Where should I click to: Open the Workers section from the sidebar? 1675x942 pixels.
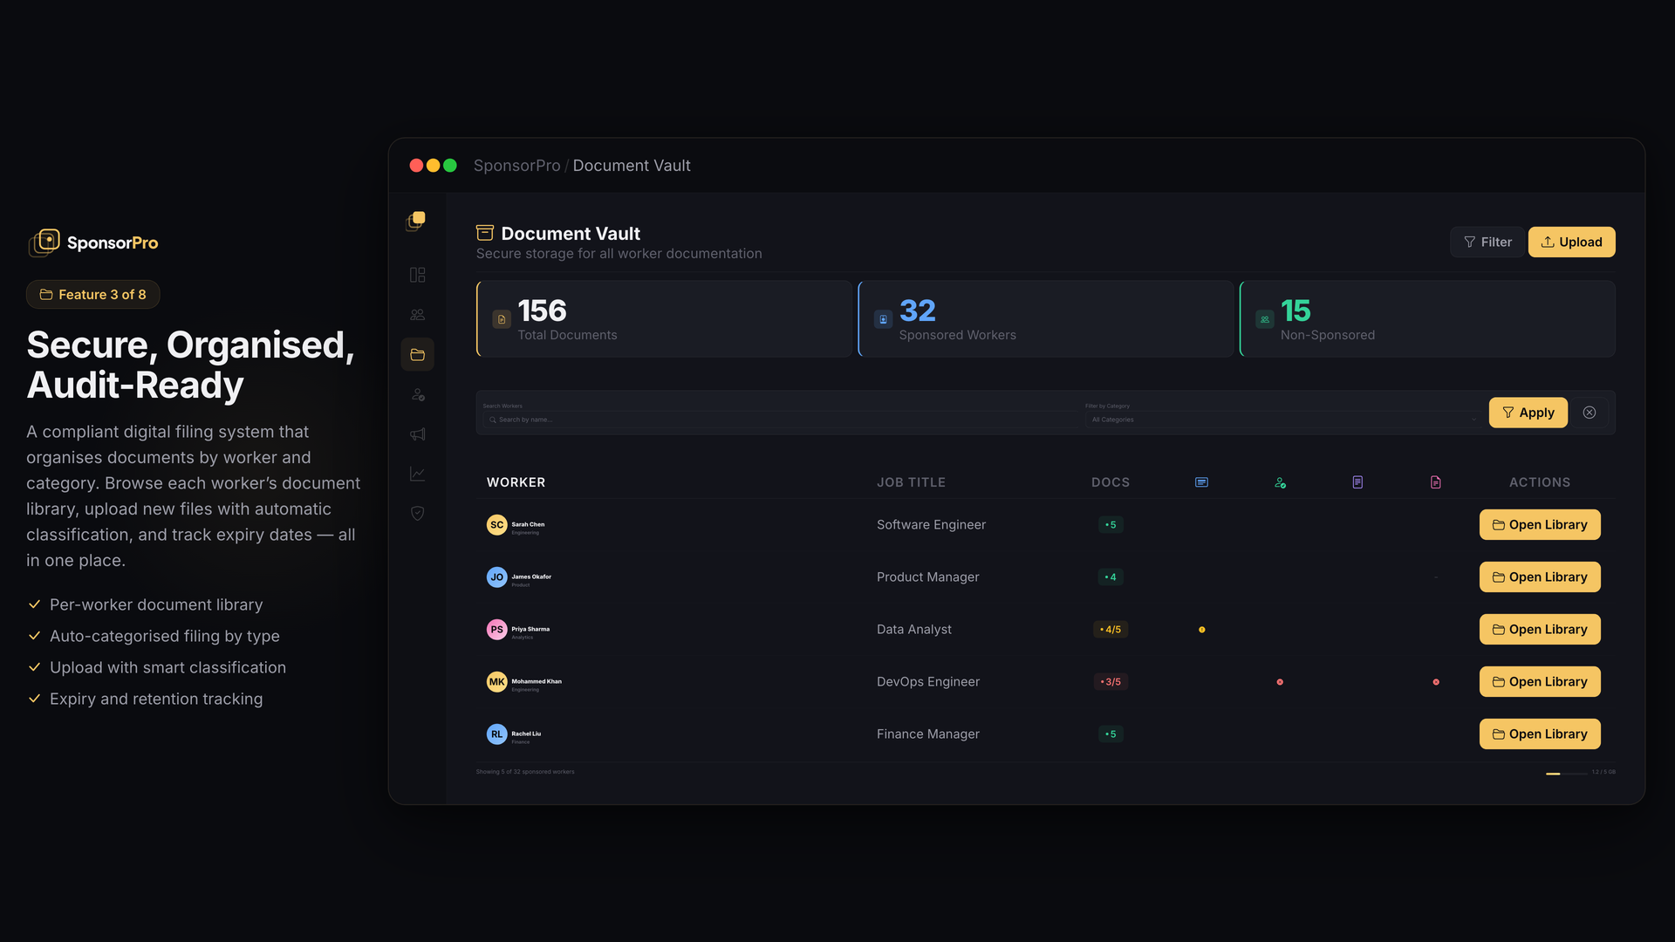pyautogui.click(x=417, y=314)
